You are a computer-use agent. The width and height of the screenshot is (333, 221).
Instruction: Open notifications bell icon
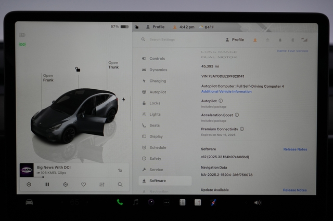[280, 40]
